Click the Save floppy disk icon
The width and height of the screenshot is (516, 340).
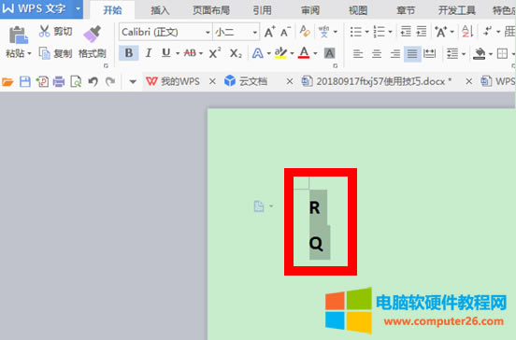25,81
